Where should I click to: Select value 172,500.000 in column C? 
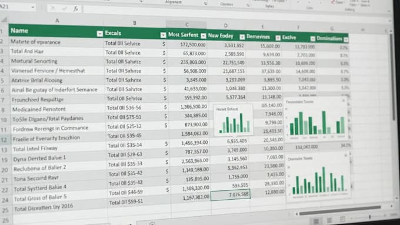(193, 45)
